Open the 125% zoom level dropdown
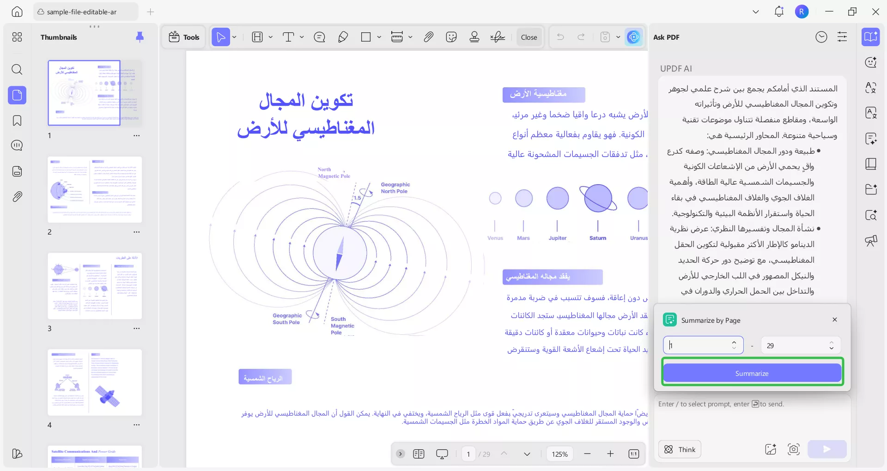This screenshot has height=471, width=887. pos(560,454)
